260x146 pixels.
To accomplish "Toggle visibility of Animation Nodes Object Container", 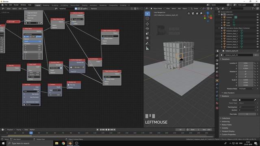I will coord(258,28).
